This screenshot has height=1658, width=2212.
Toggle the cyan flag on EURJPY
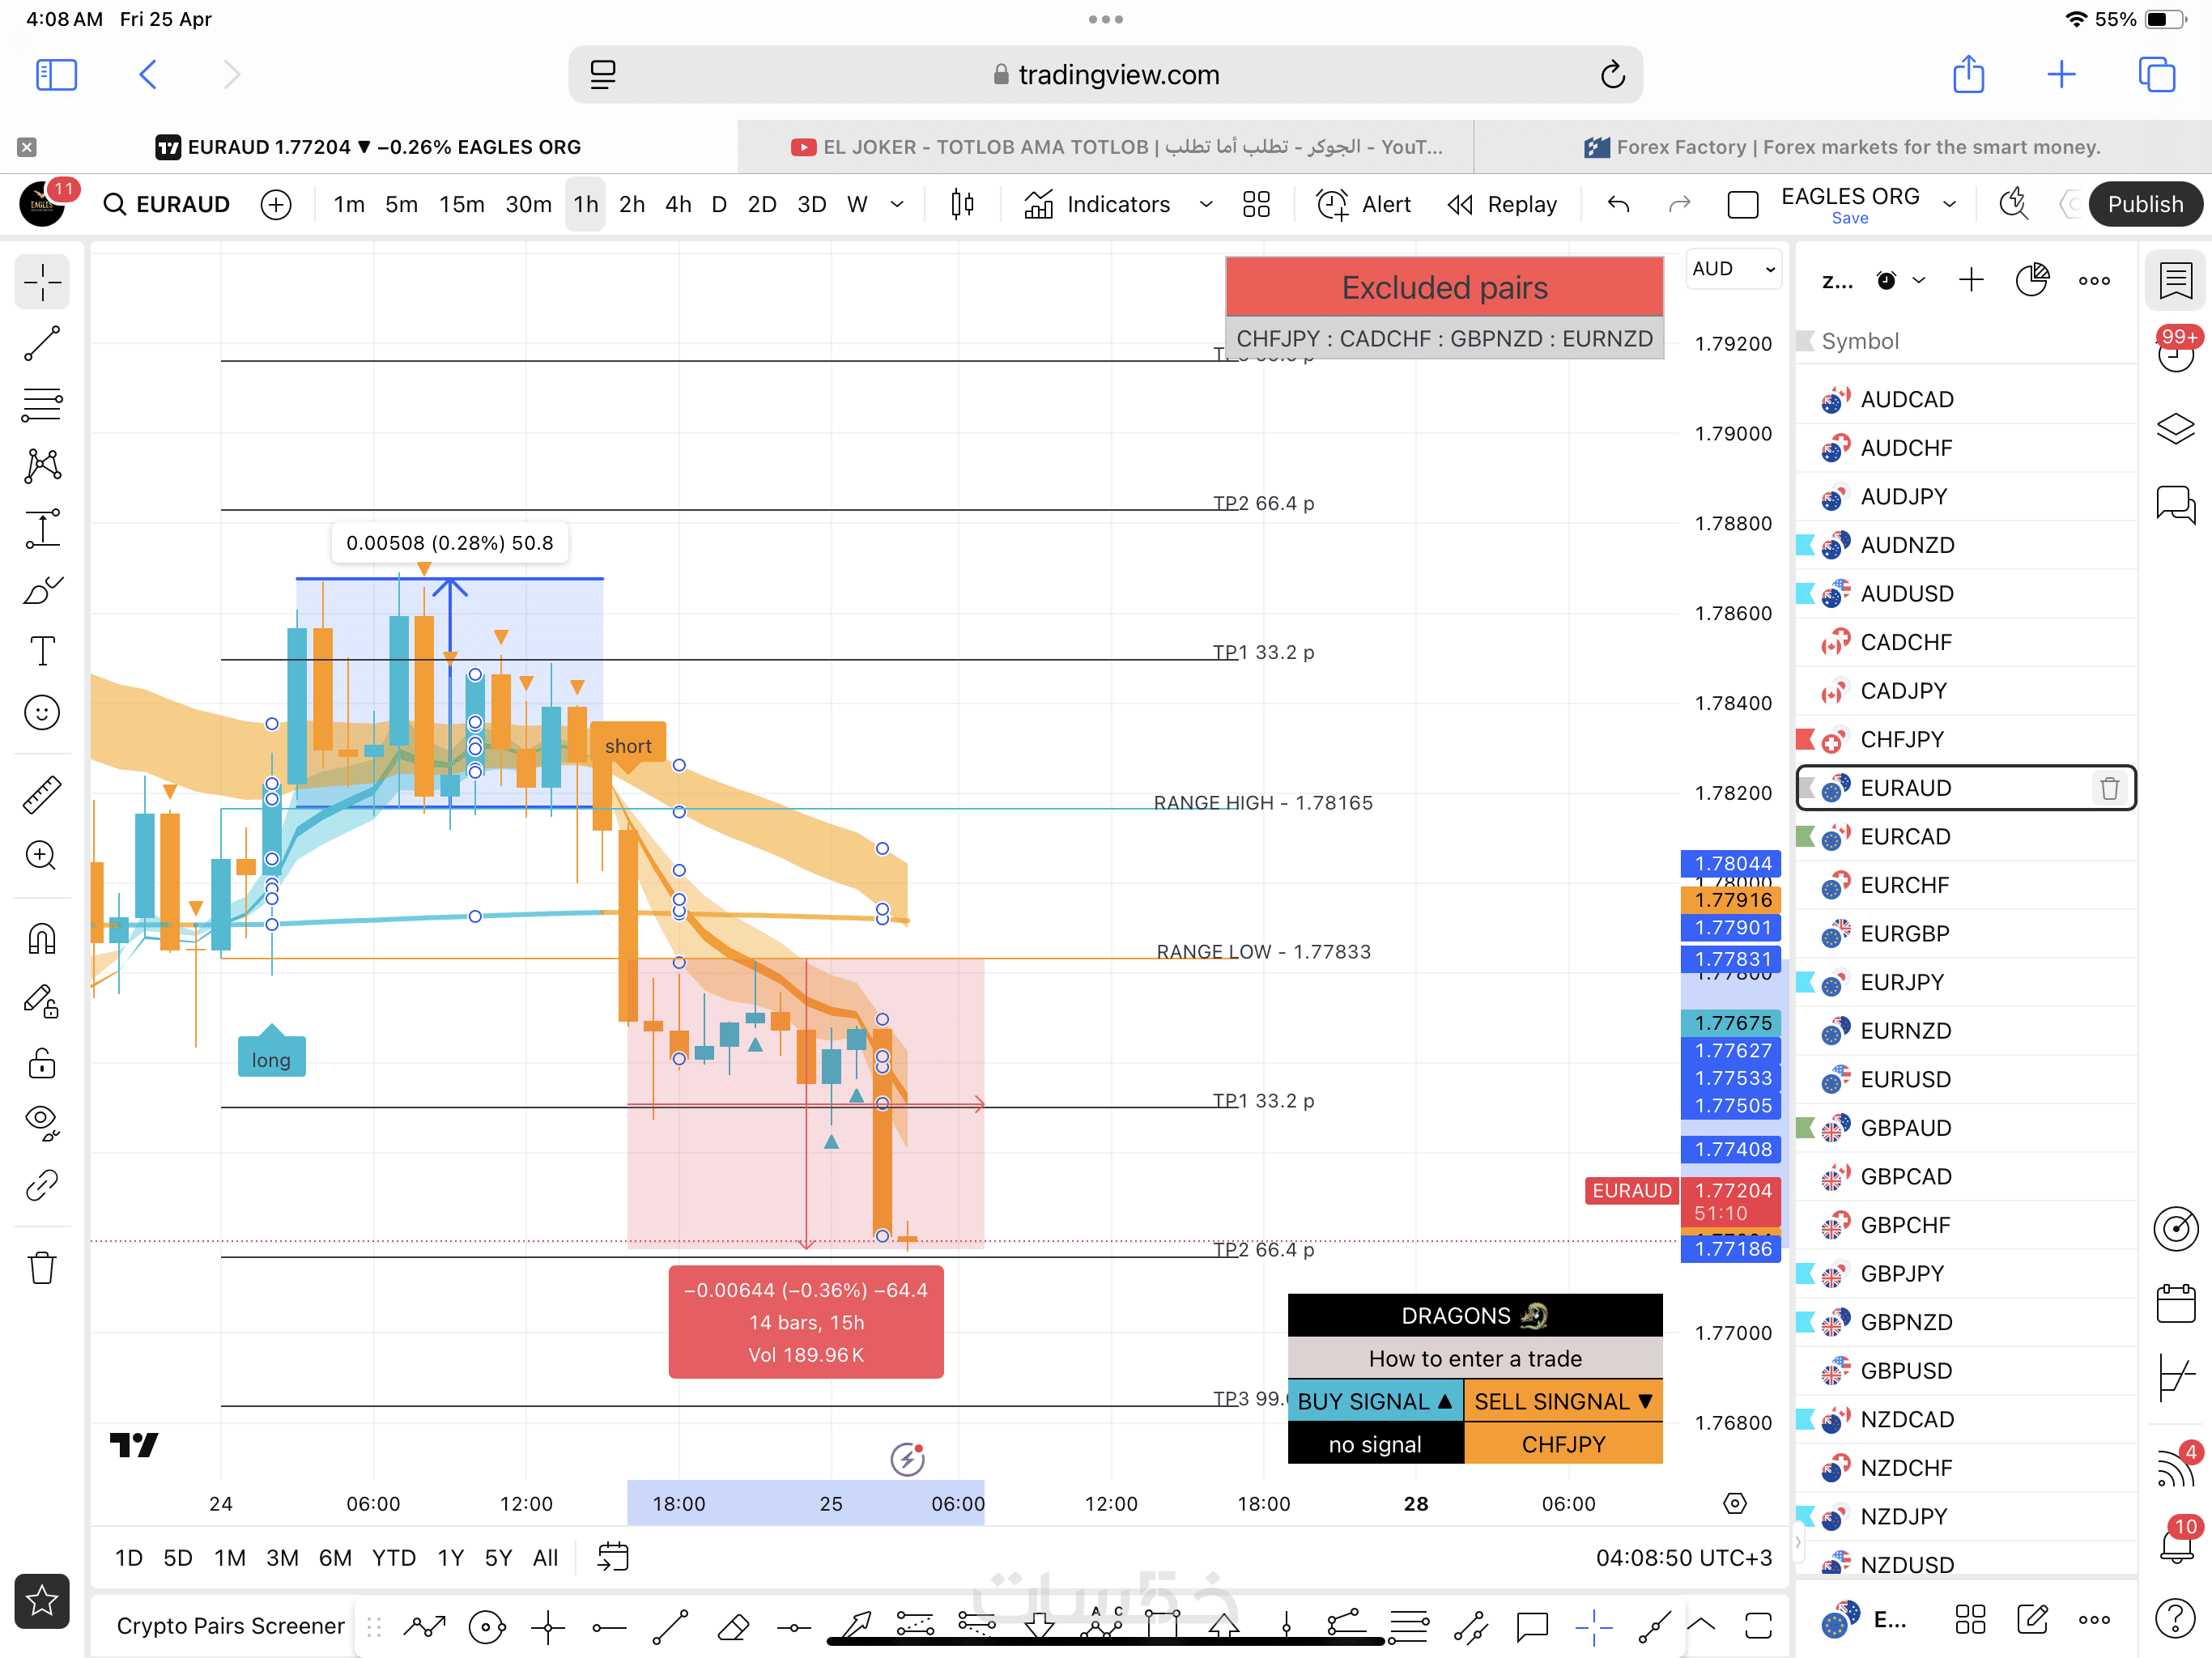1806,982
